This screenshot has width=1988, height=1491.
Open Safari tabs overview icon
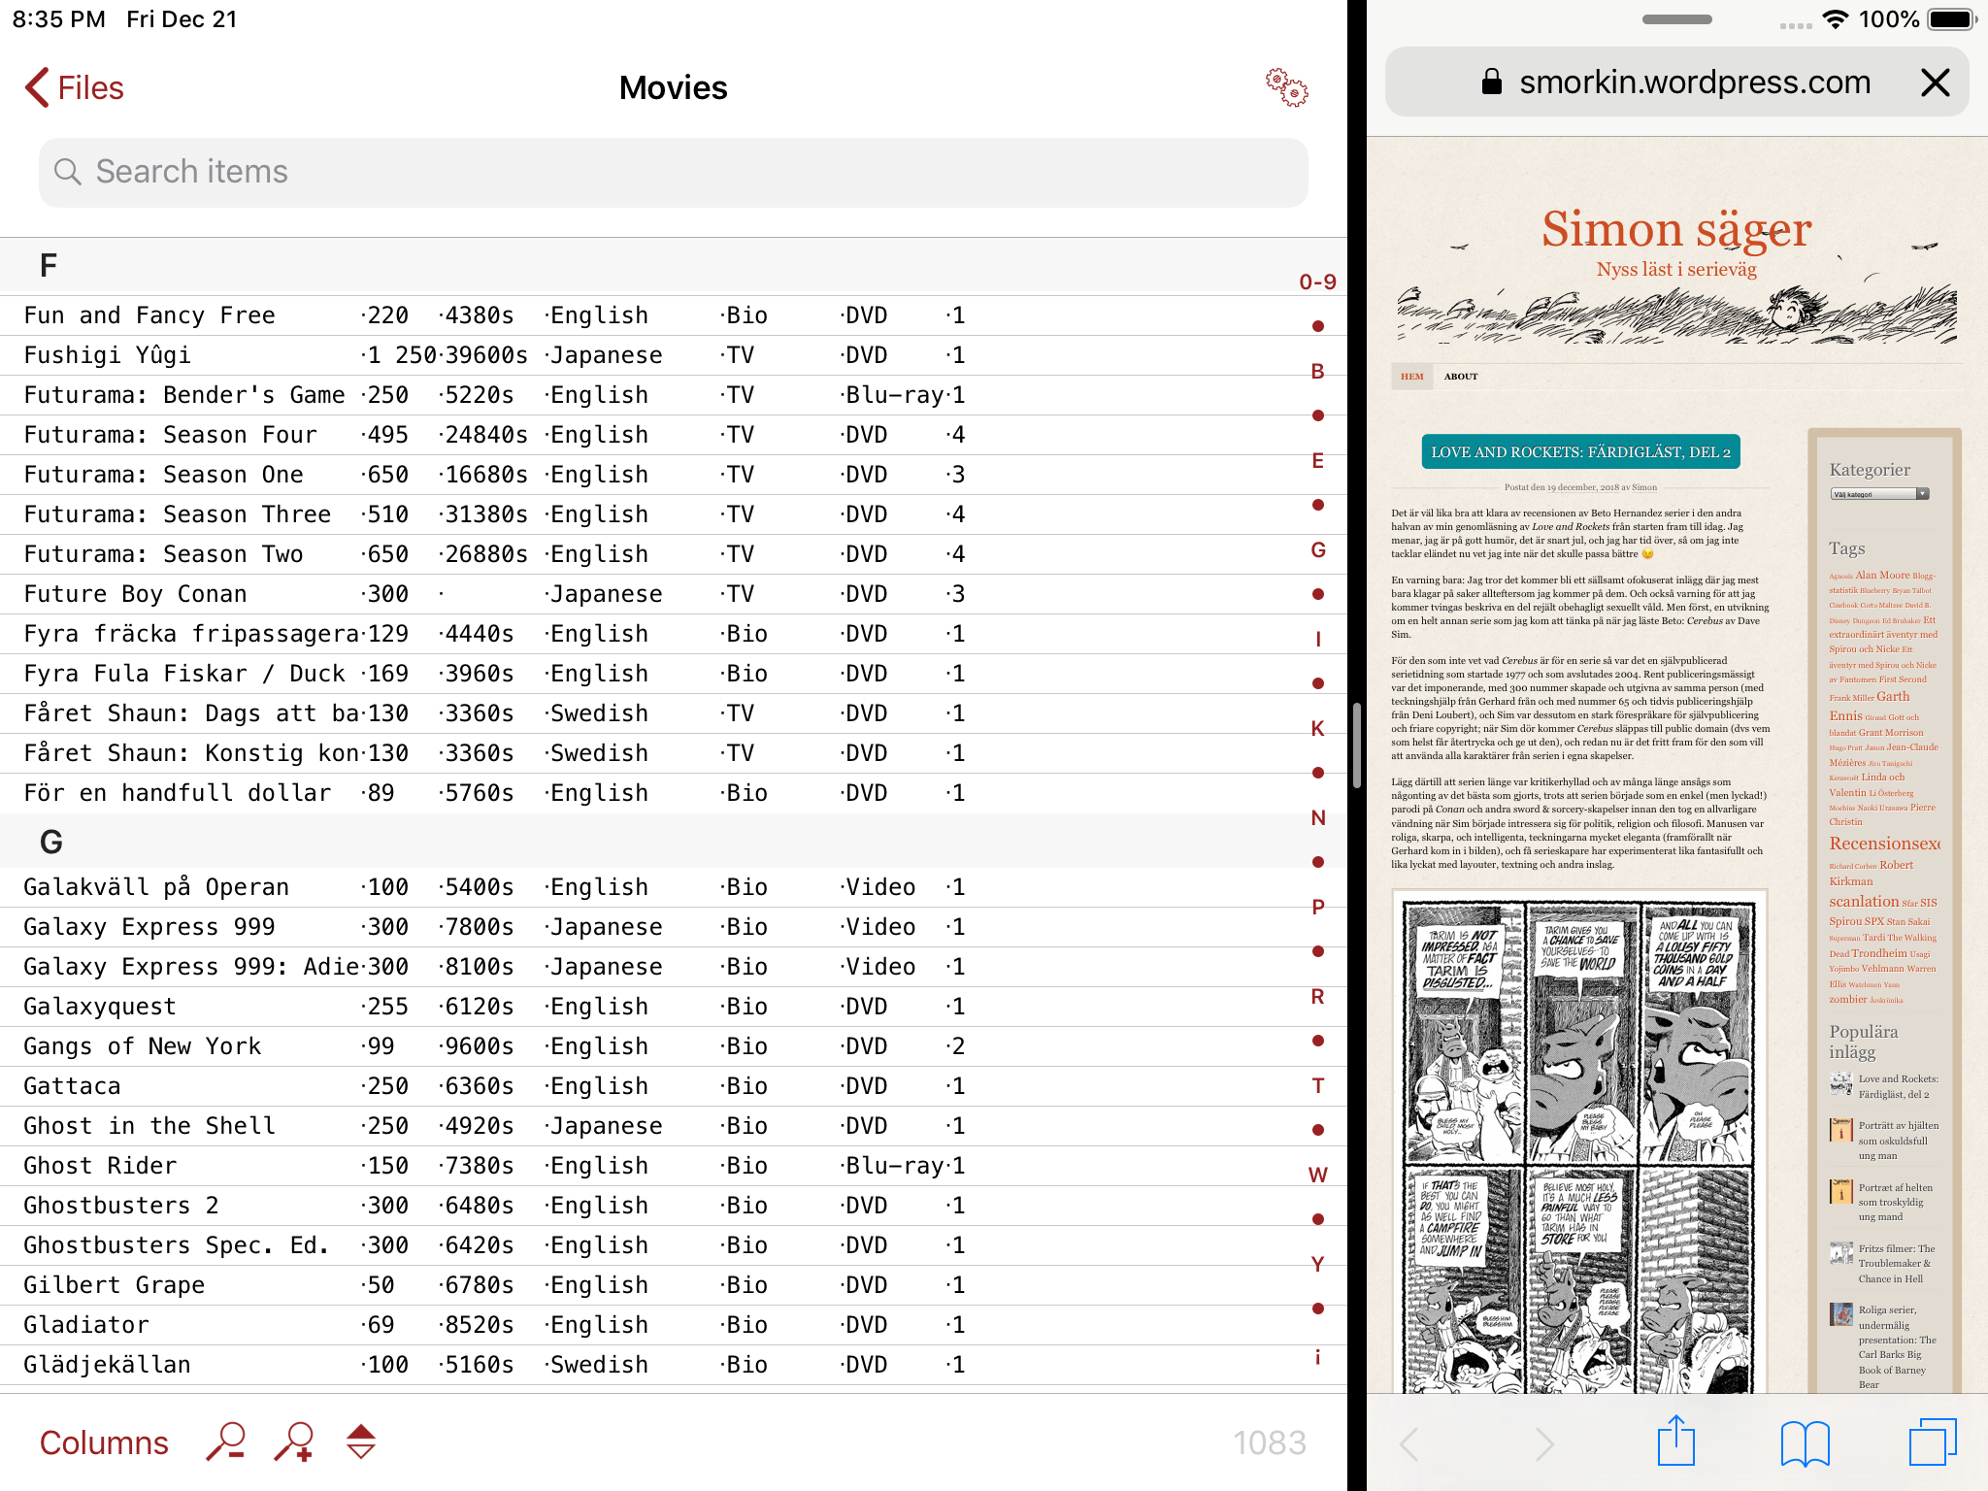(1932, 1442)
